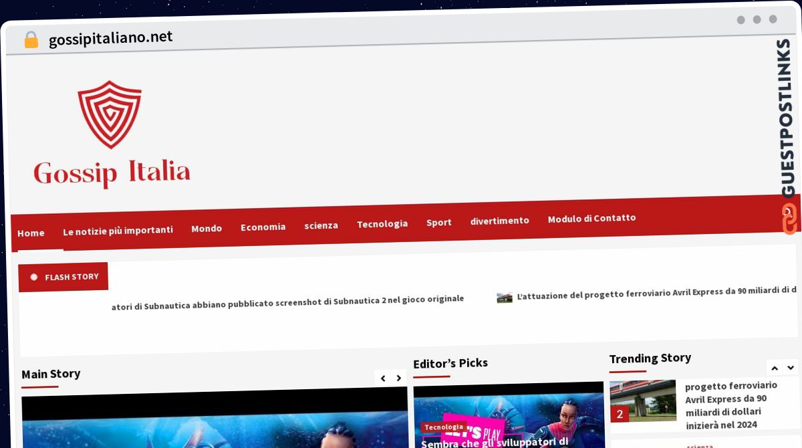802x448 pixels.
Task: Open Tecnologia in the navigation bar
Action: [x=382, y=224]
